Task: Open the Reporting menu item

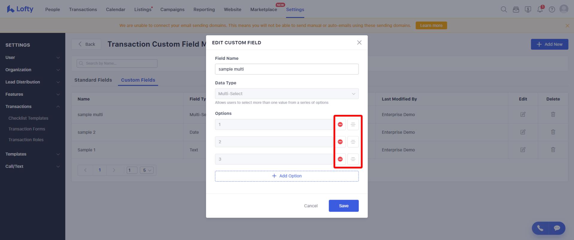Action: pos(204,10)
